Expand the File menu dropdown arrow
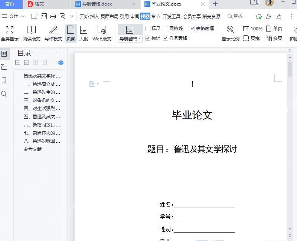The height and width of the screenshot is (241, 297). 23,16
